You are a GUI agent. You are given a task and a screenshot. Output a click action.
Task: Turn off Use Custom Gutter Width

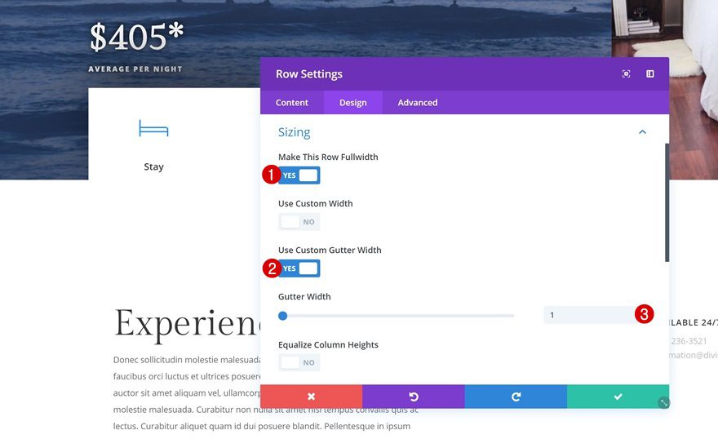[x=299, y=268]
